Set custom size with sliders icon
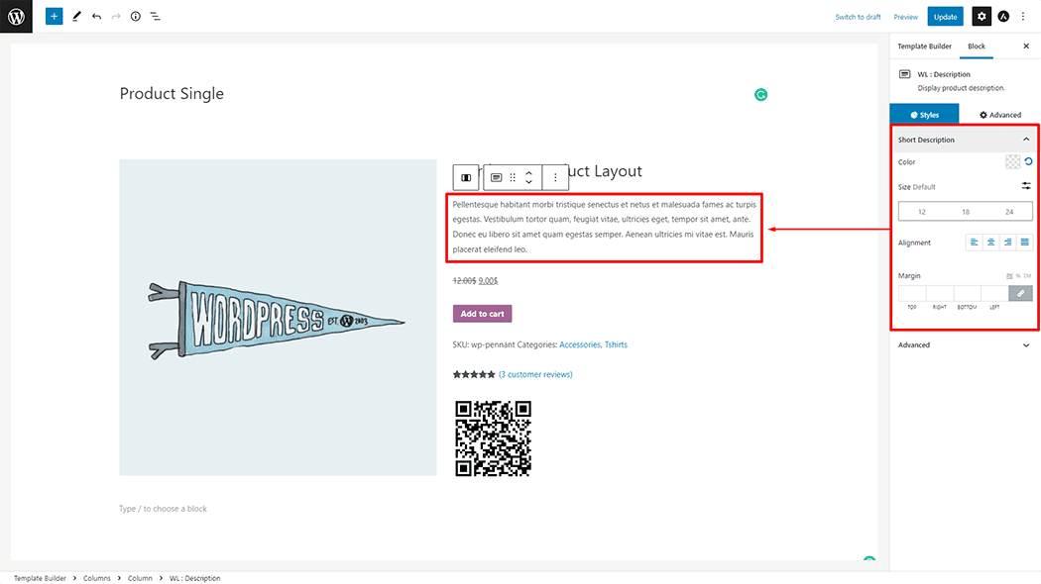Screen dimensions: 1041x584 1026,186
